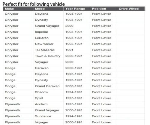The width and height of the screenshot is (150, 125).
Task: Click the Chrysler Imperial model cell
Action: [48, 32]
